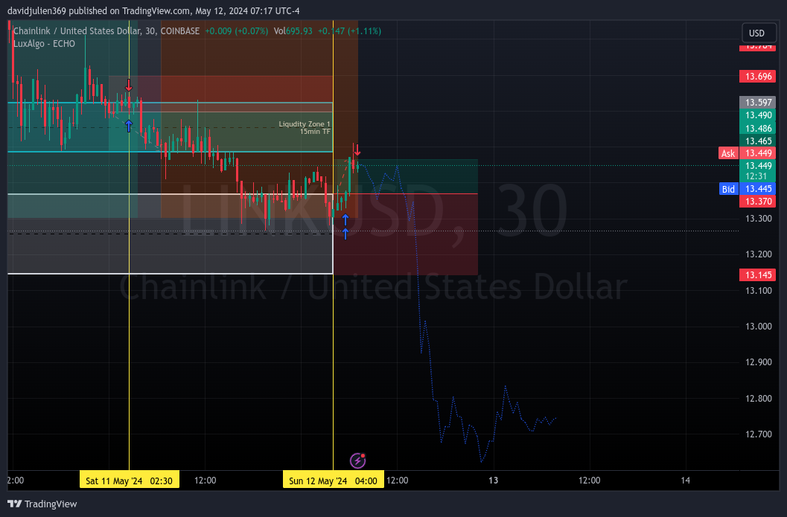
Task: Click the current price label with 12:31 countdown
Action: tap(757, 171)
